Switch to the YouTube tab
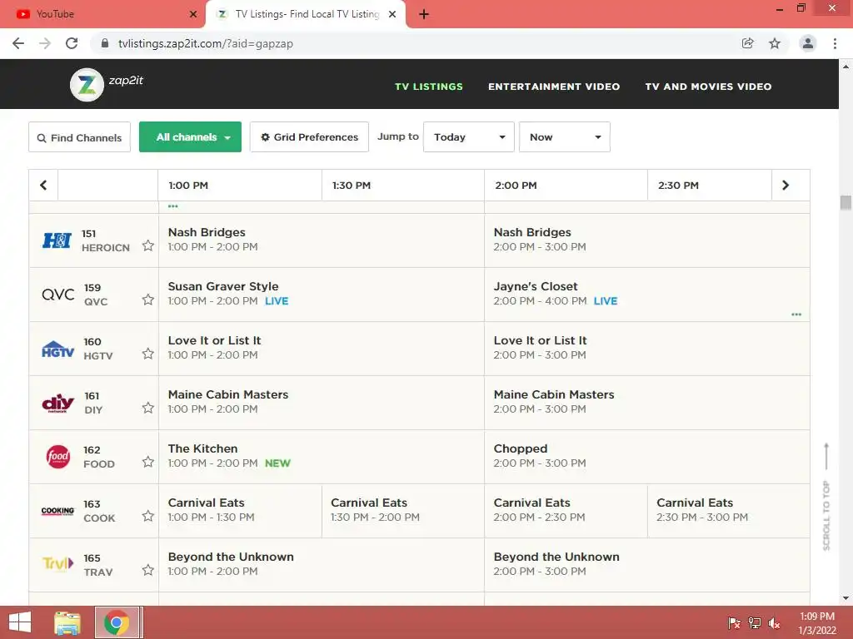The height and width of the screenshot is (639, 853). pyautogui.click(x=103, y=14)
